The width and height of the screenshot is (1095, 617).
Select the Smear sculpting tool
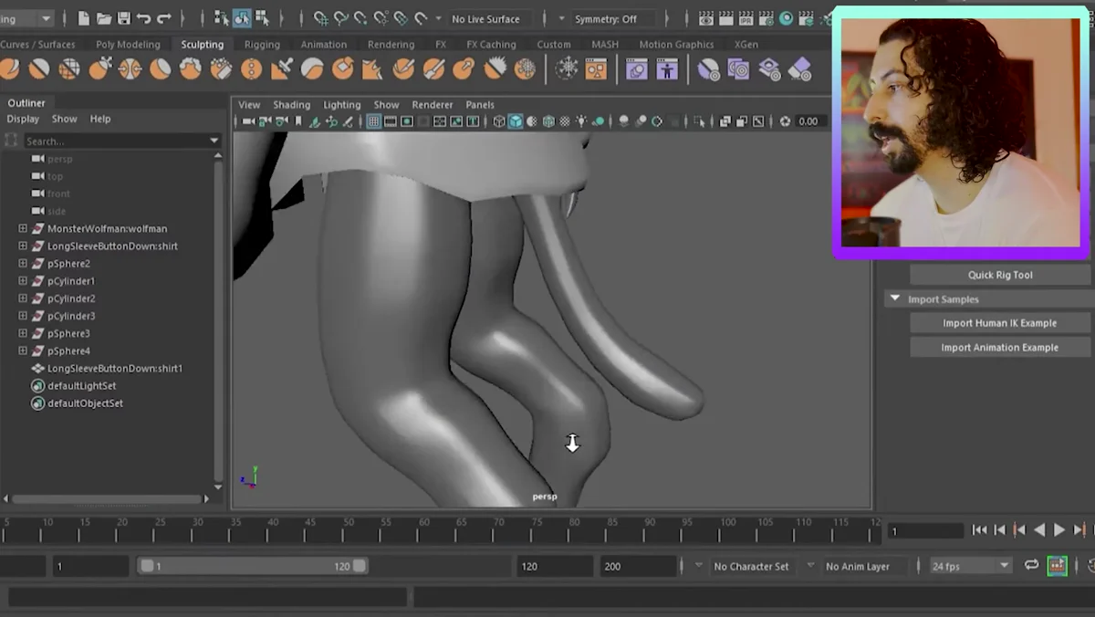[x=434, y=68]
